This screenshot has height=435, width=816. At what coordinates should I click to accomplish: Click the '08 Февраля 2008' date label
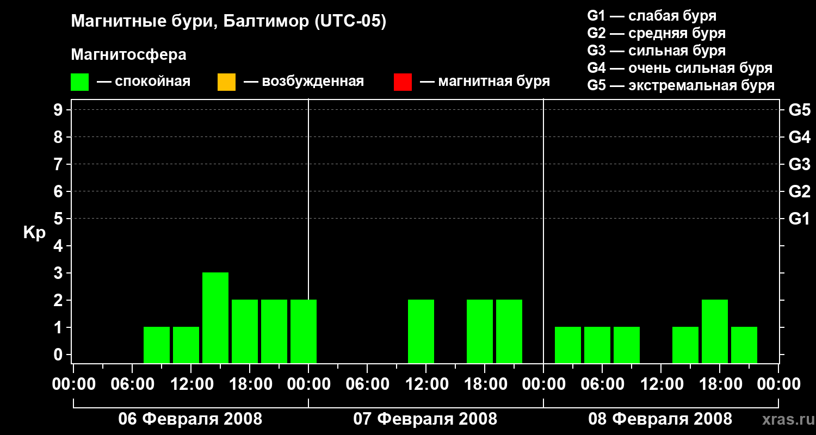[660, 419]
